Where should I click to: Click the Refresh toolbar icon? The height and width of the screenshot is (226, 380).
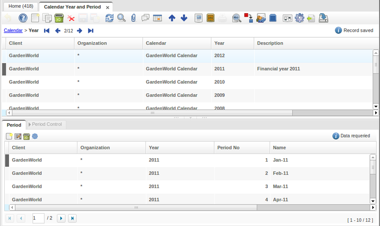pos(109,18)
